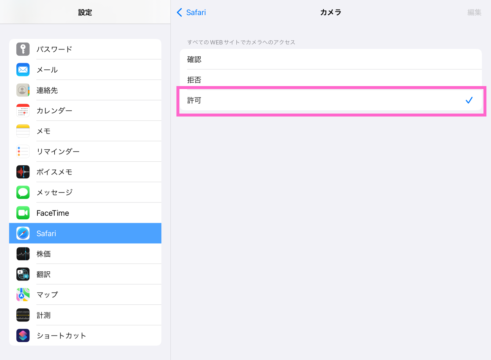491x360 pixels.
Task: Open the パスワード settings via the key icon
Action: coord(23,49)
